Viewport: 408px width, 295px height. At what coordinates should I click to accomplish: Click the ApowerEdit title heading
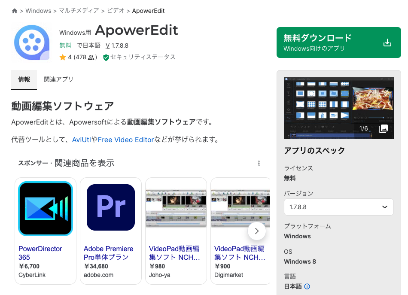tap(137, 30)
